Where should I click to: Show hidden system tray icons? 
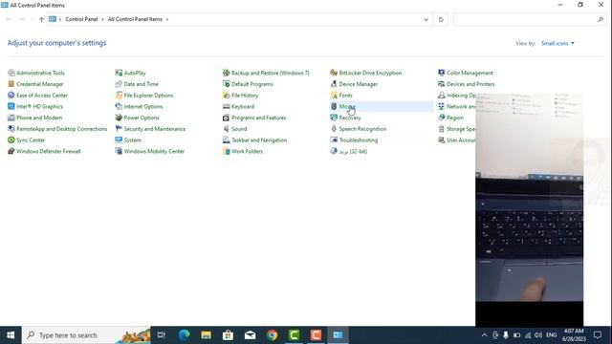click(x=485, y=335)
